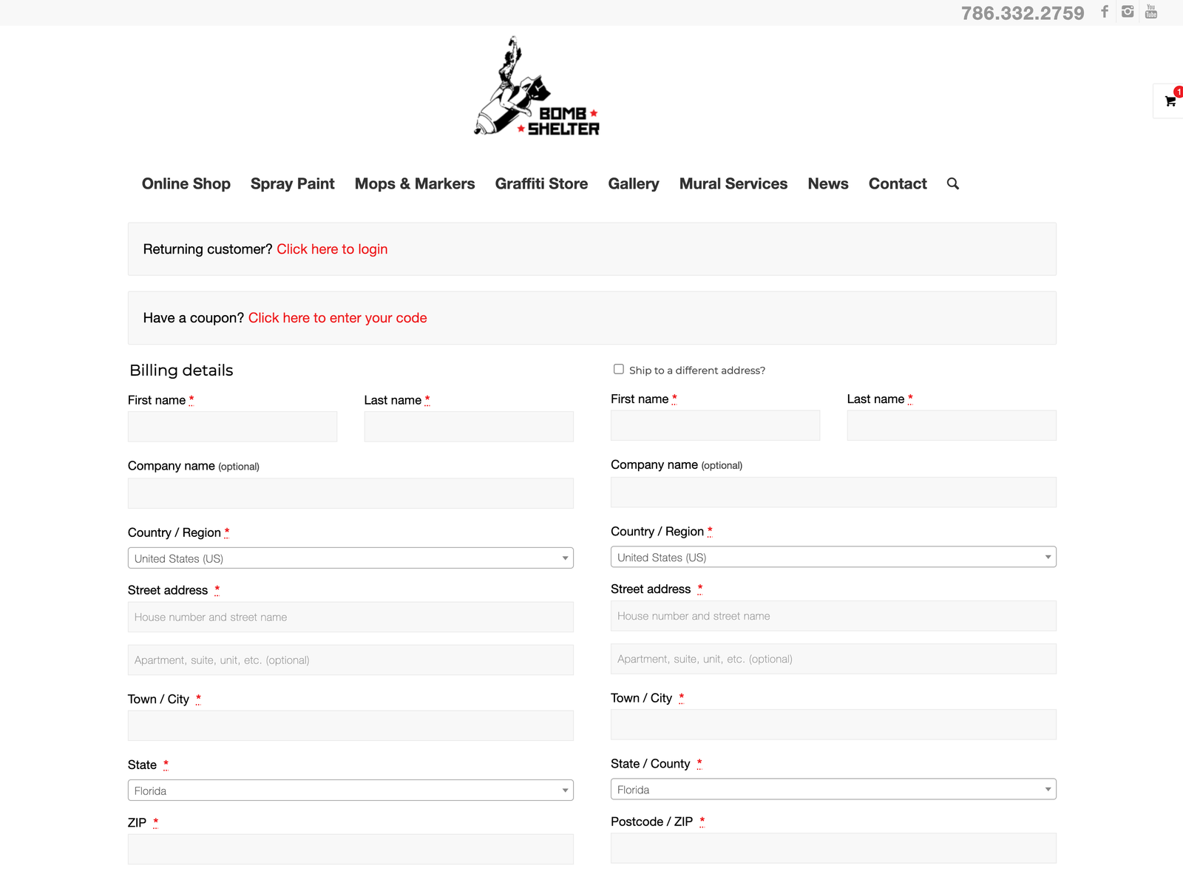
Task: Click the billing Street address field
Action: point(350,617)
